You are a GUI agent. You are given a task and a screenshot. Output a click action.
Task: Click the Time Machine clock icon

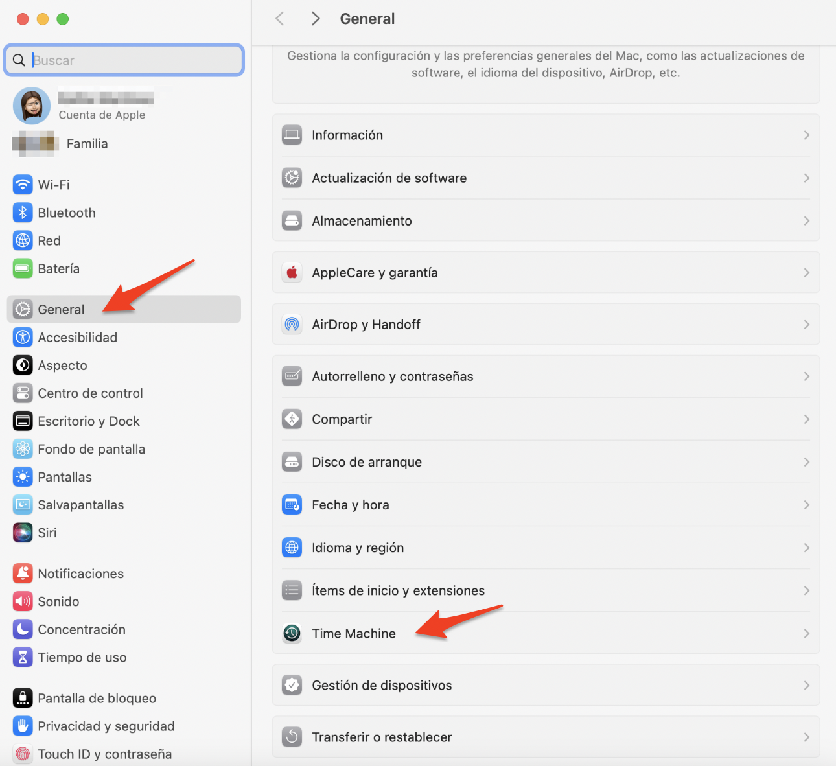(292, 633)
